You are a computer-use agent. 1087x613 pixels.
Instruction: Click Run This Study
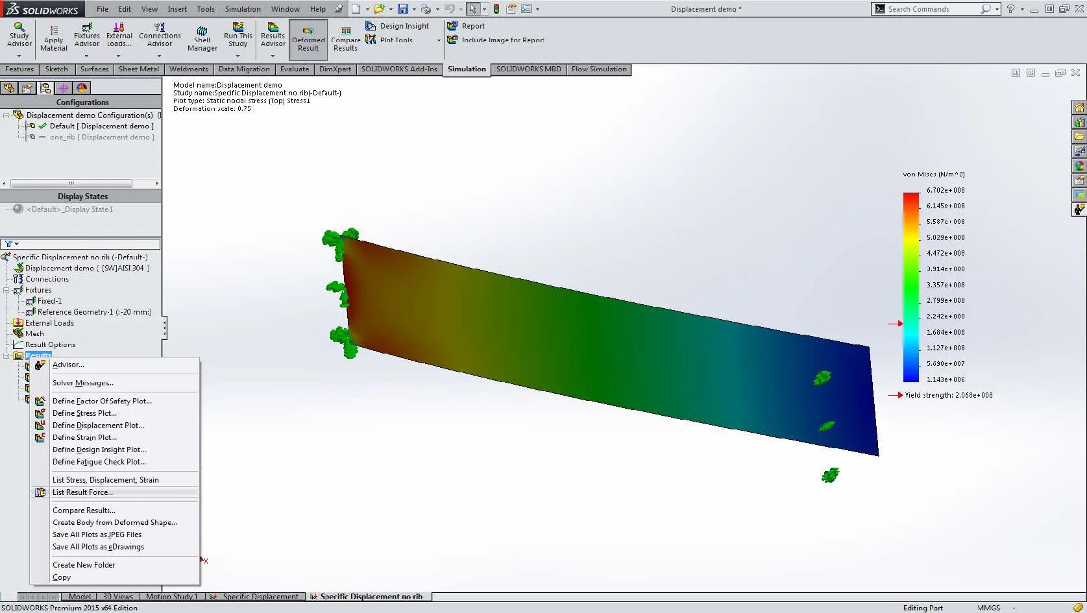[238, 35]
